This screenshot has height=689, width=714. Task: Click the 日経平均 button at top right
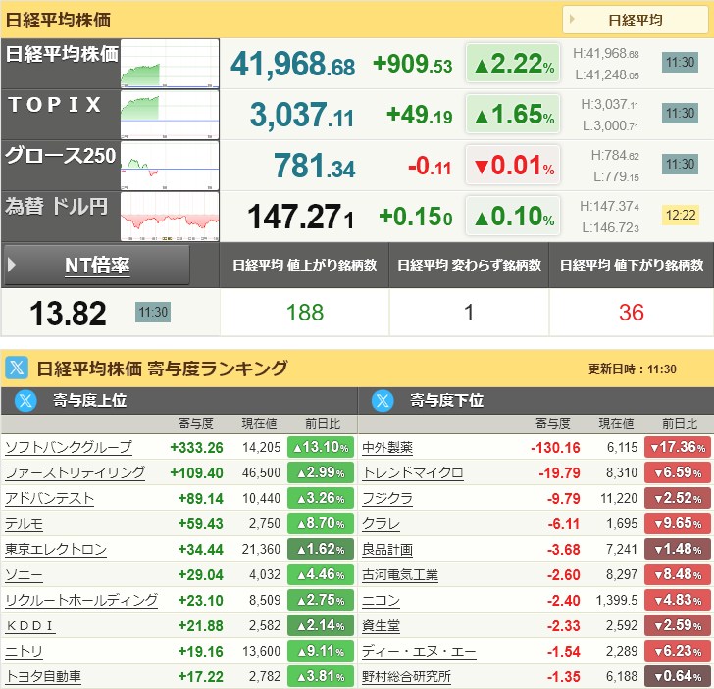[x=636, y=20]
